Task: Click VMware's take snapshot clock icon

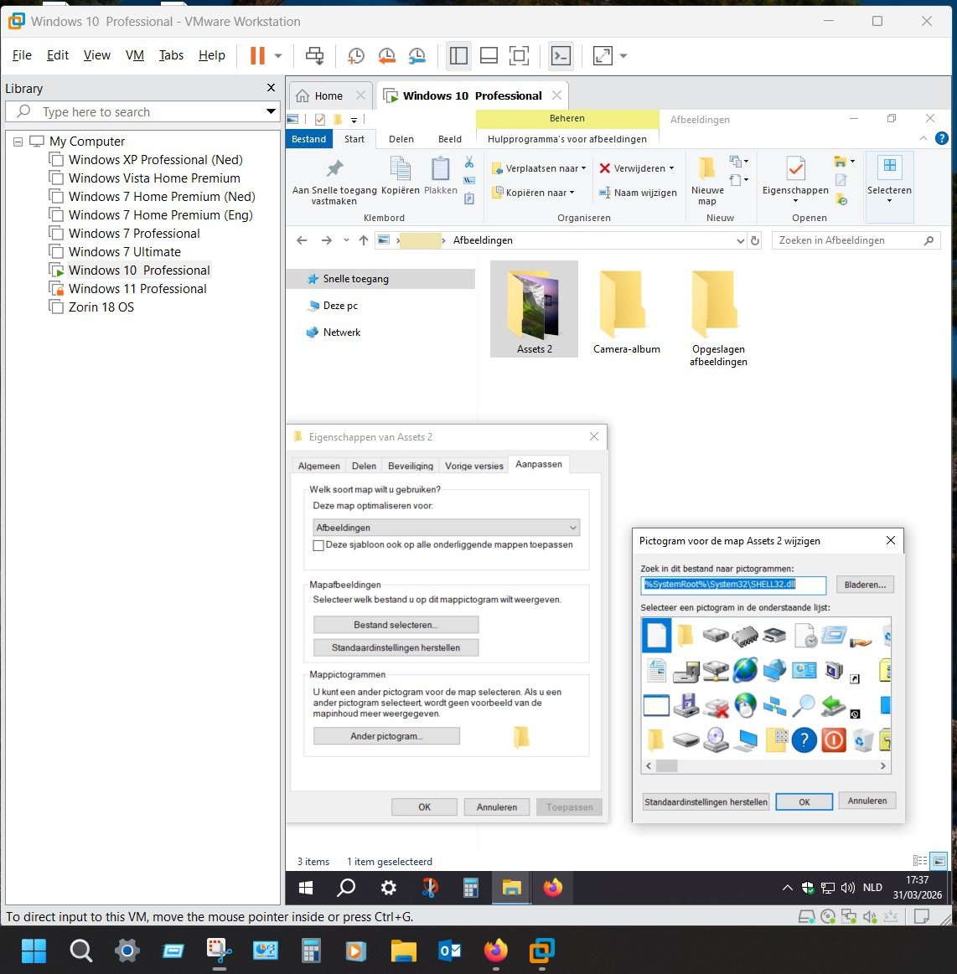Action: [x=356, y=56]
